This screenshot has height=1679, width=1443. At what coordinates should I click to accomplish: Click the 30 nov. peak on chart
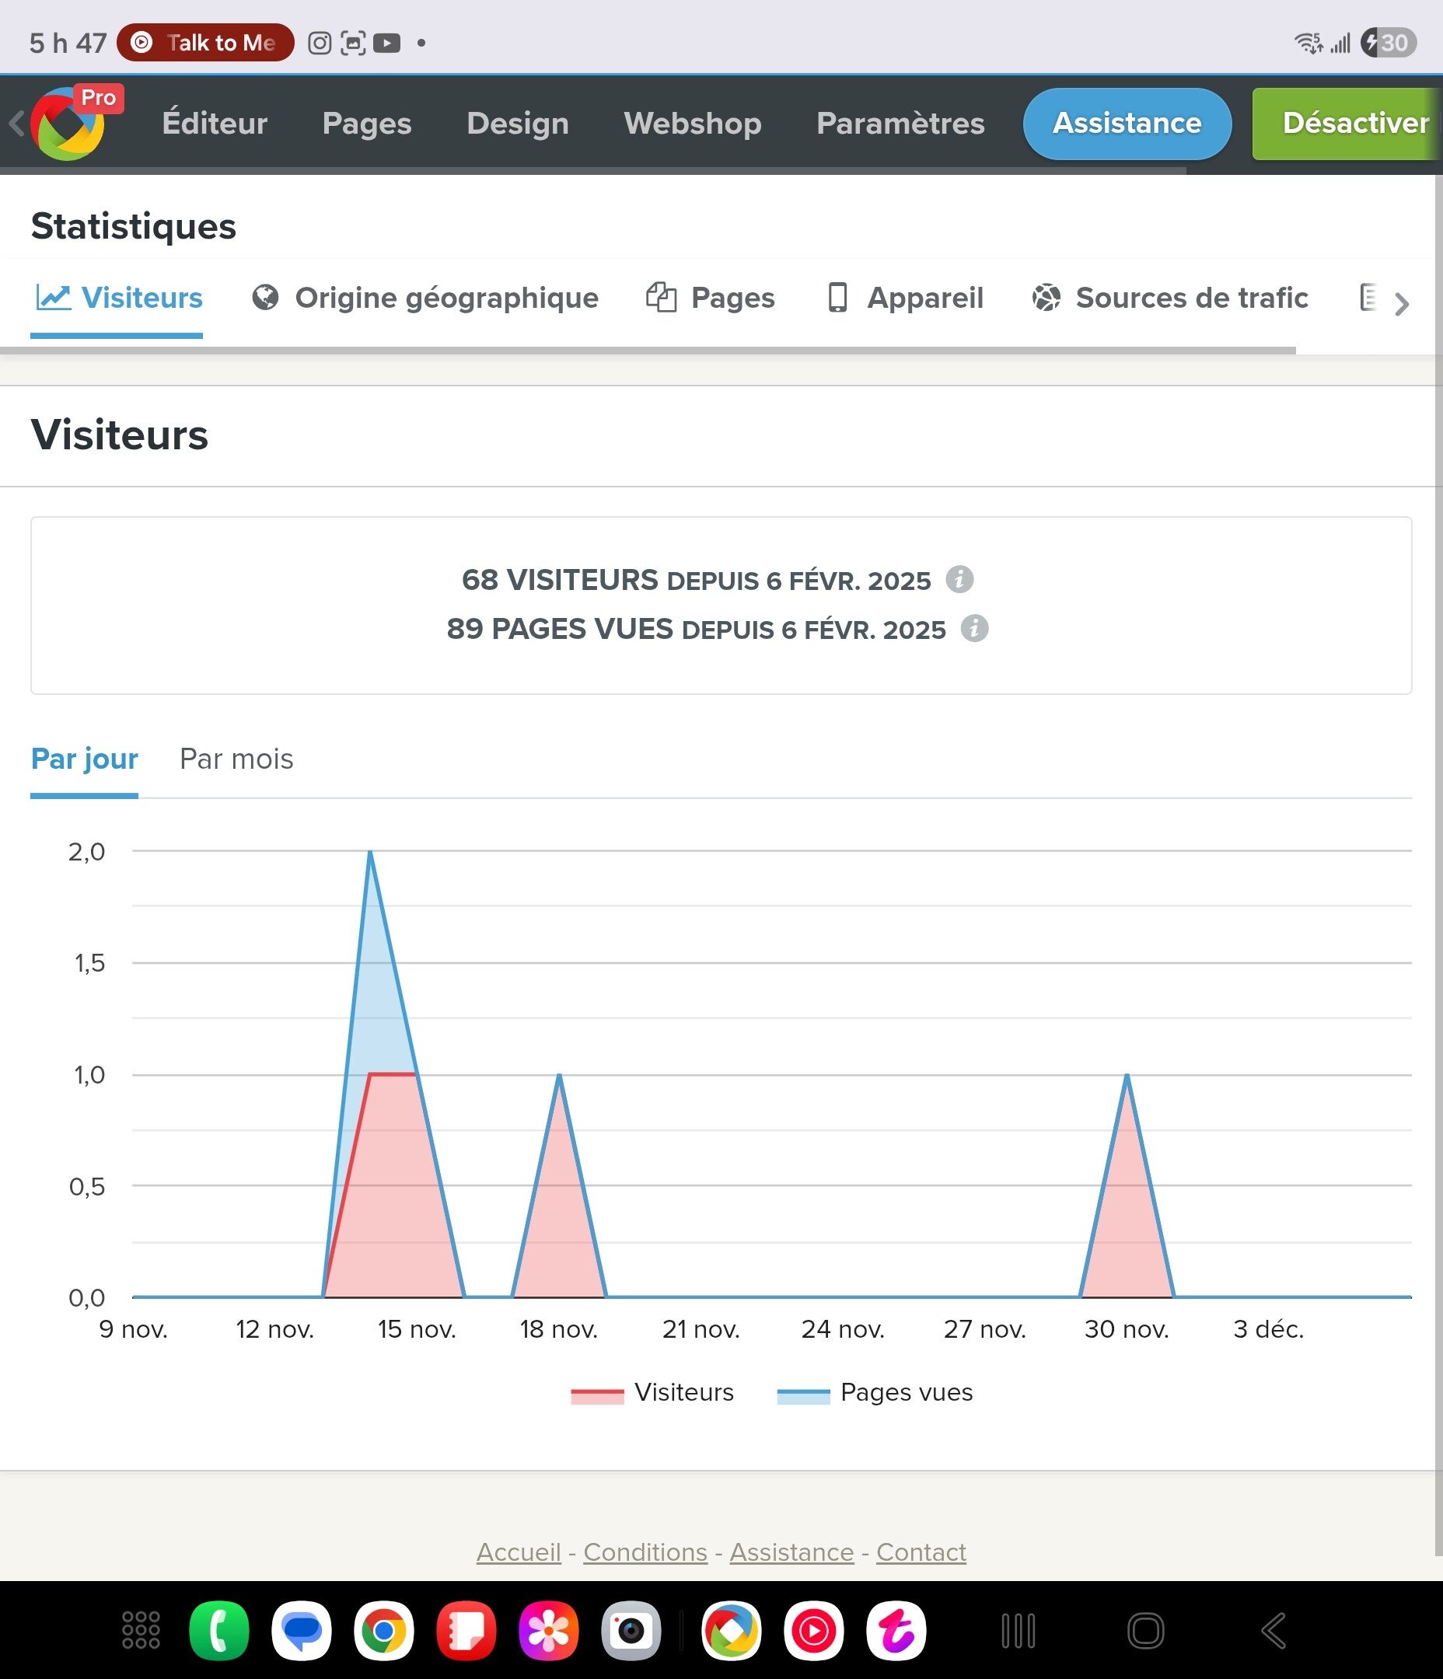coord(1127,1075)
